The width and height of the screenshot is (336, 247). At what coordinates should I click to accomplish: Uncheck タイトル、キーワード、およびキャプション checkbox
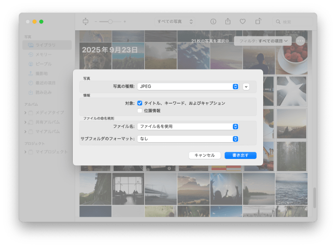click(140, 103)
